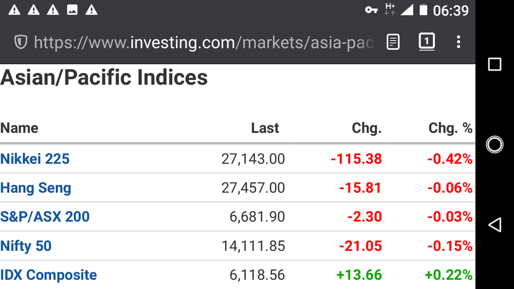
Task: Open the IDX Composite index link
Action: coord(48,274)
